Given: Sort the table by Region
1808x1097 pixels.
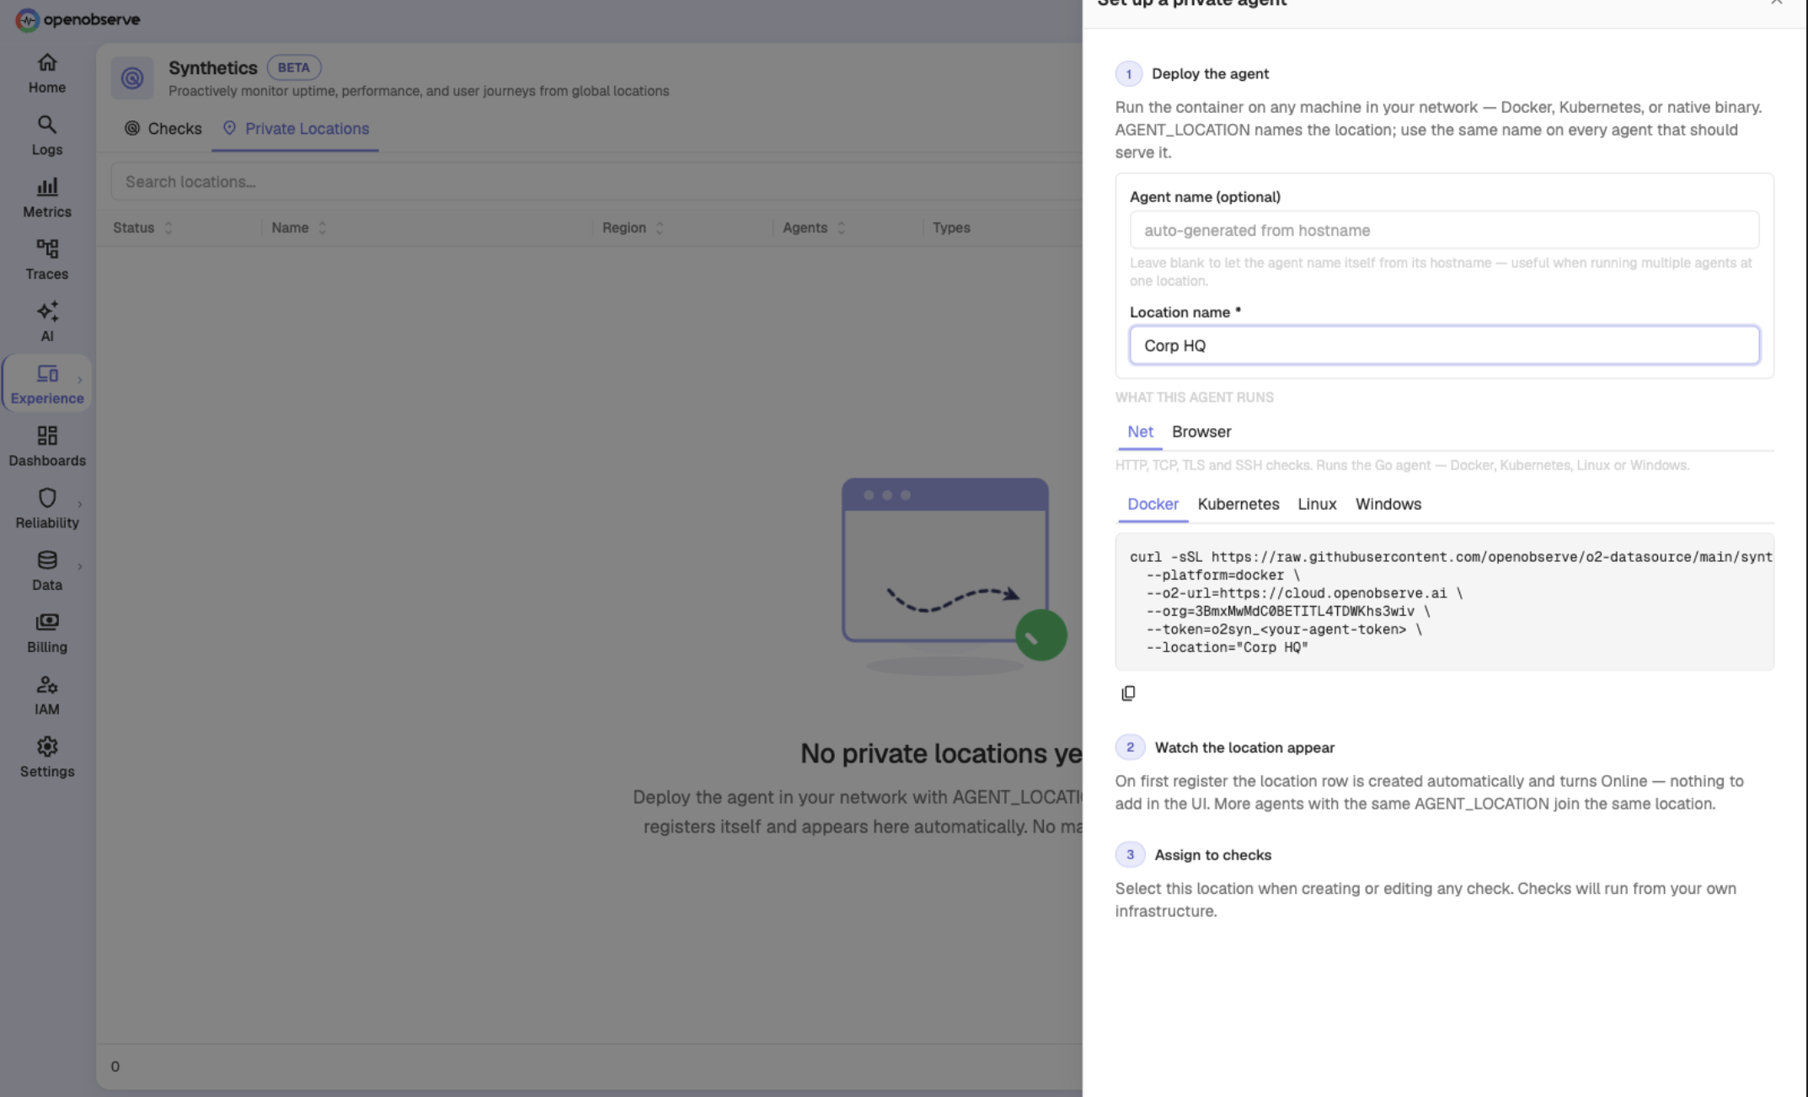Looking at the screenshot, I should [633, 227].
